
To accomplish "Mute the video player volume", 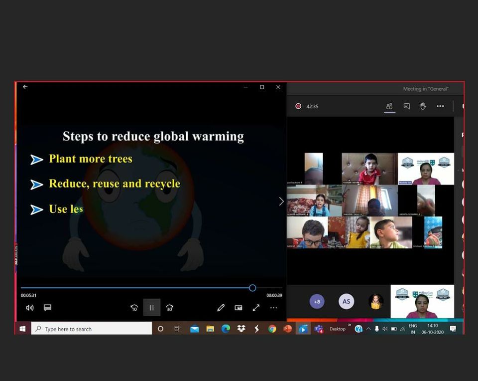I will (29, 308).
